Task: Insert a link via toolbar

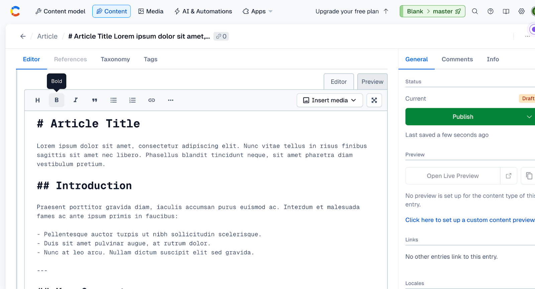Action: tap(152, 100)
